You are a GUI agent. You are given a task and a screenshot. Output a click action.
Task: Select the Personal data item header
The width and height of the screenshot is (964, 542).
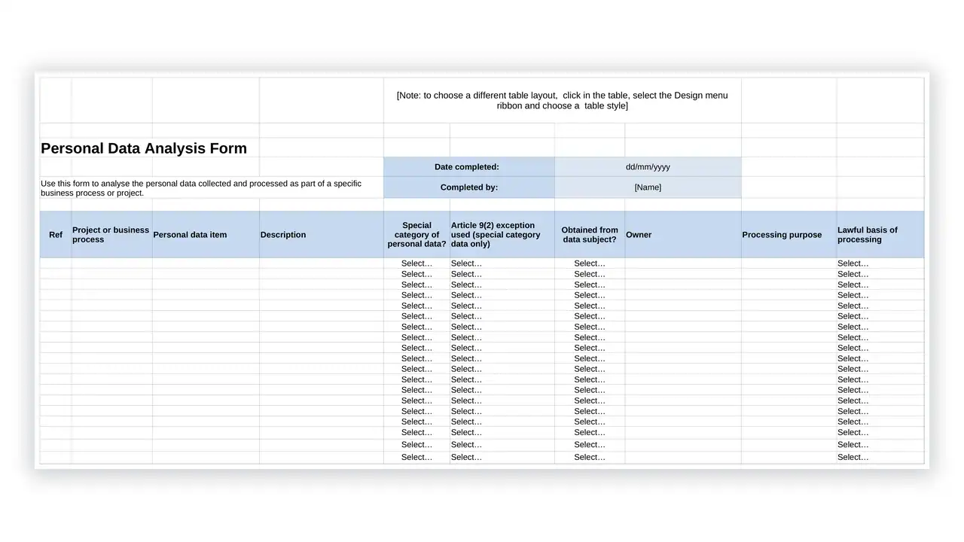[206, 235]
